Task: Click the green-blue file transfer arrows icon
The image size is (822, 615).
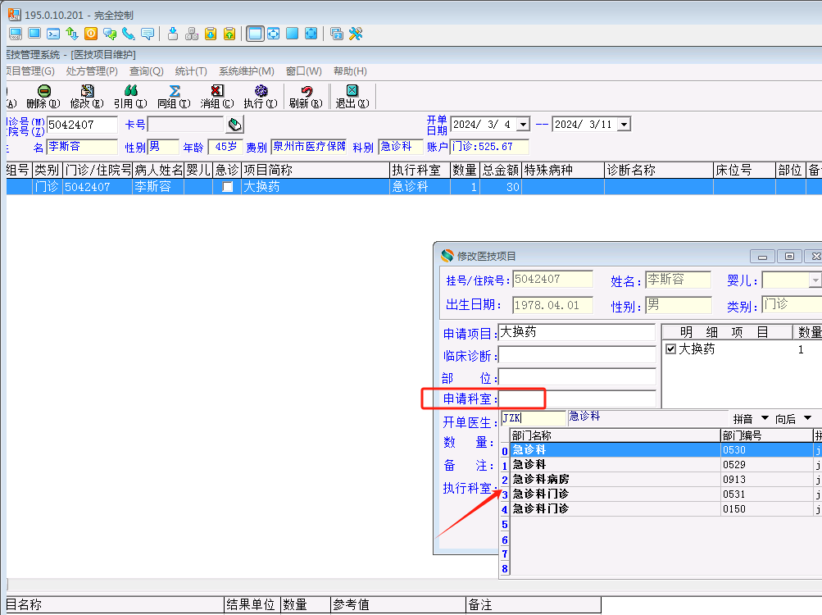Action: pyautogui.click(x=72, y=34)
